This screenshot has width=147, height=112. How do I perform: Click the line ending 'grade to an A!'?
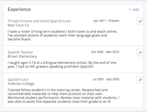59,102
